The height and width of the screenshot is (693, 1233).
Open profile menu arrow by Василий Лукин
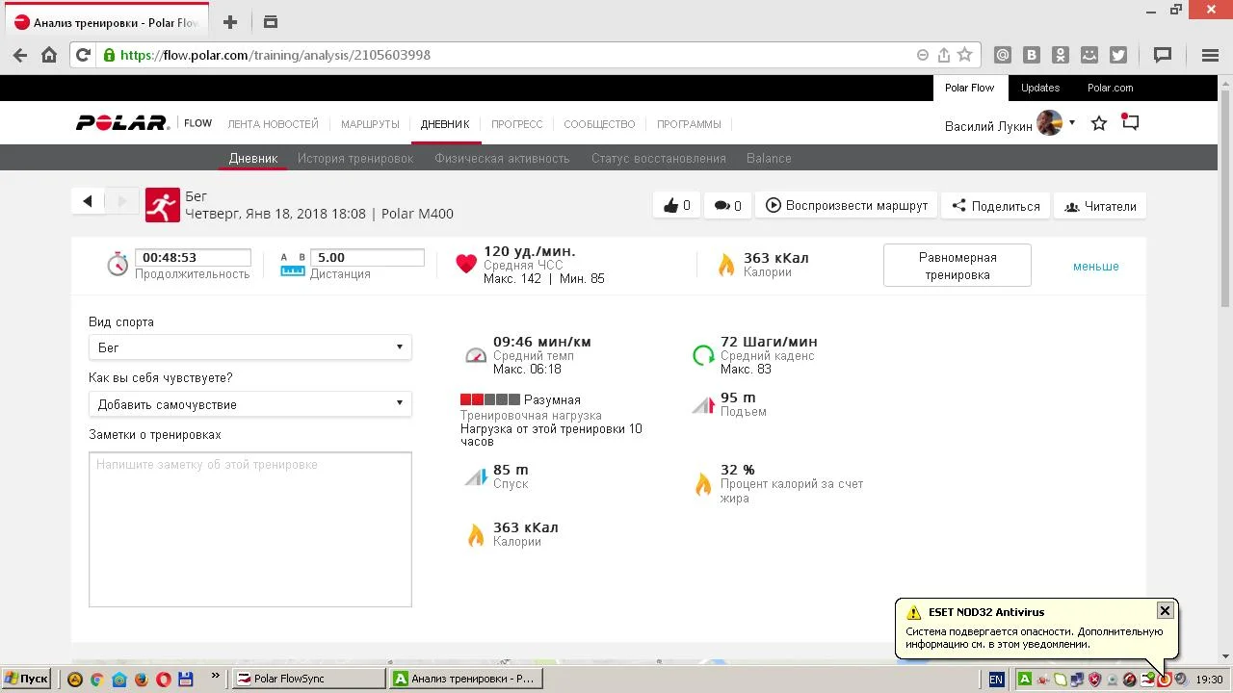click(1072, 123)
